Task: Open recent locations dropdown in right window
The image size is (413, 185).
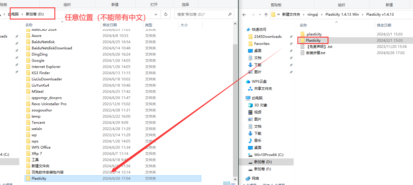Action: click(260, 14)
